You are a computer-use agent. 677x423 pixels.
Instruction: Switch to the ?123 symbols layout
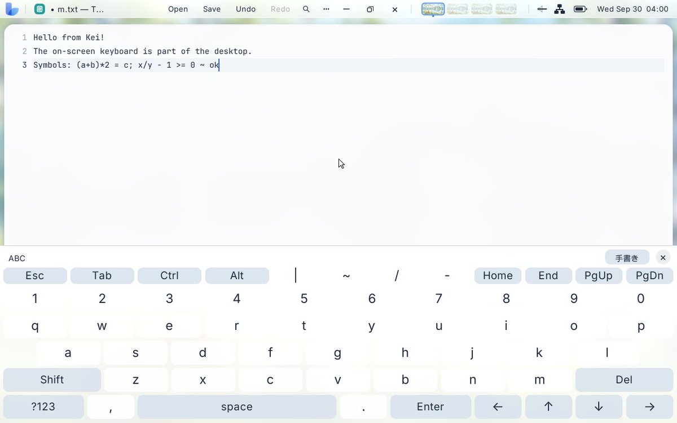(x=43, y=407)
